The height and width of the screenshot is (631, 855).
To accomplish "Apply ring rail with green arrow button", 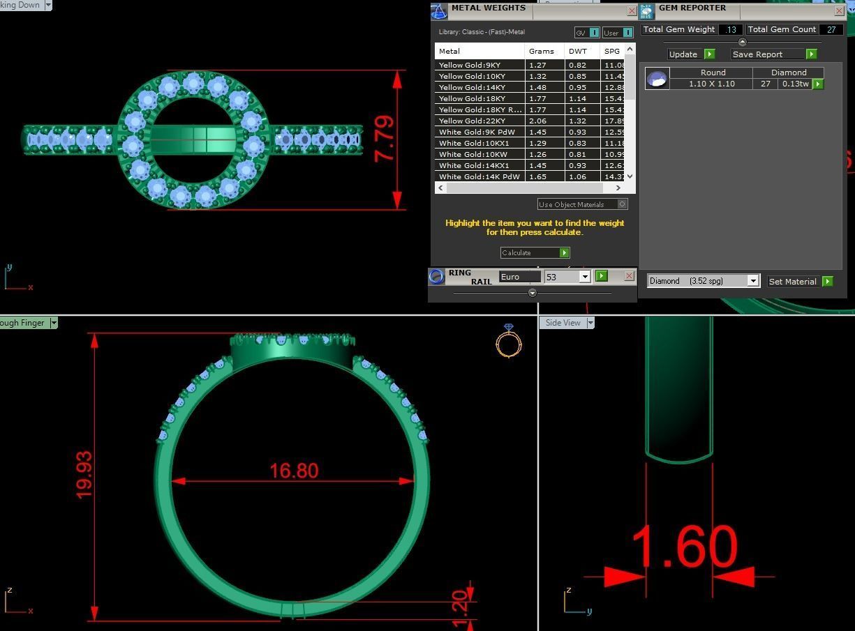I will coord(601,276).
